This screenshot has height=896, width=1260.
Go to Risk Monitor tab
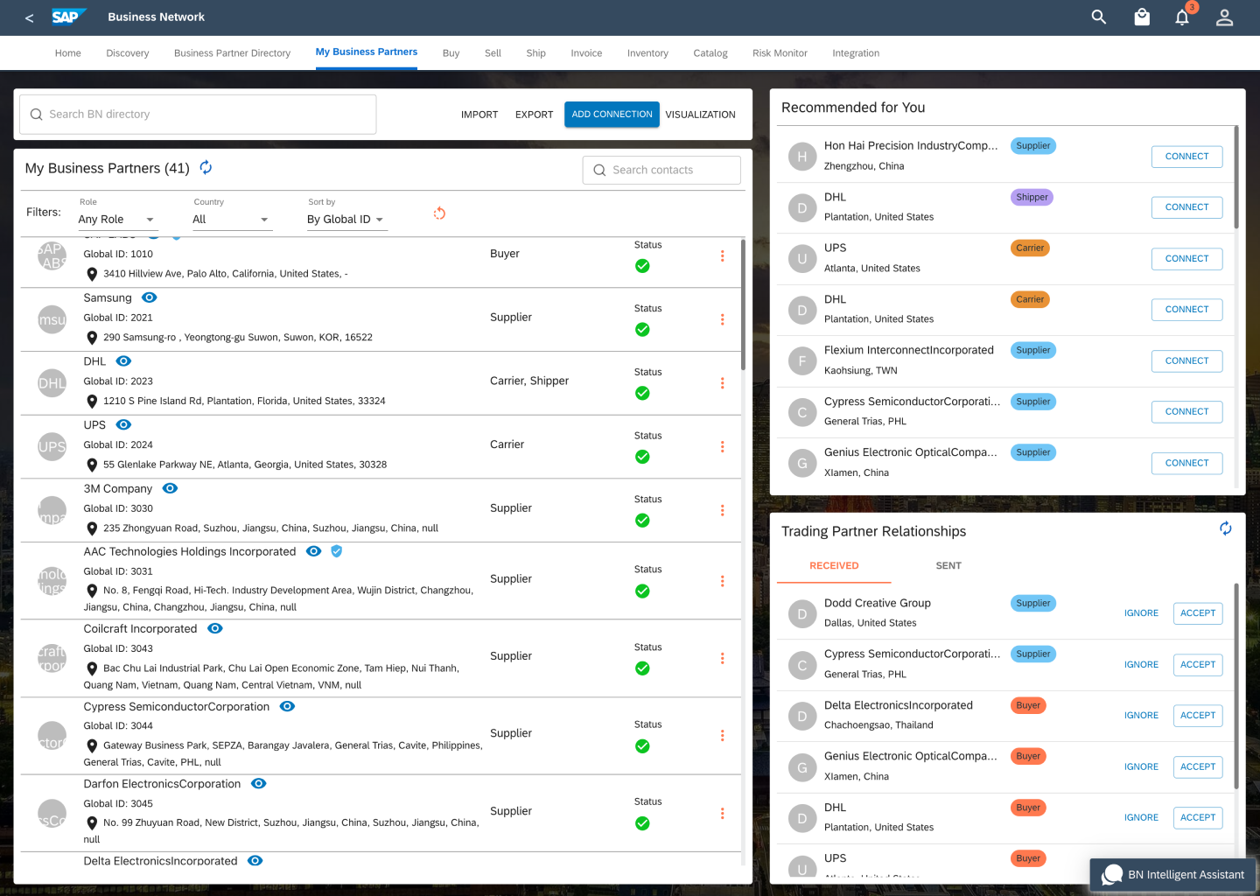(x=780, y=53)
